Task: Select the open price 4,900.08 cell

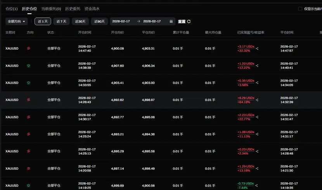Action: [x=118, y=48]
